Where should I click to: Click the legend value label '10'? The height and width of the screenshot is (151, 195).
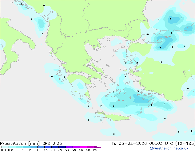coord(38,150)
